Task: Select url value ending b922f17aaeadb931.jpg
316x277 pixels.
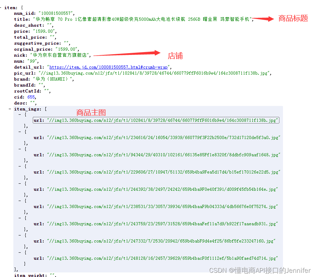Action: click(162, 224)
